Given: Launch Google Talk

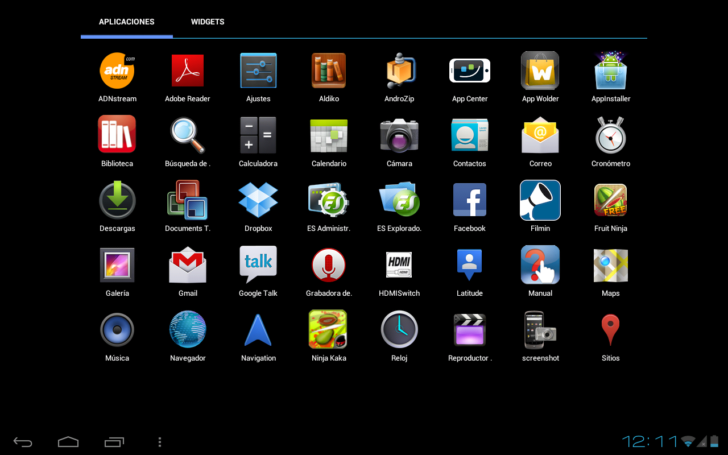Looking at the screenshot, I should [258, 265].
